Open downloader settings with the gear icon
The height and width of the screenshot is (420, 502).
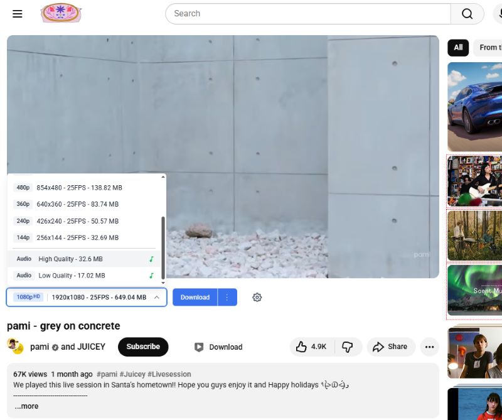[x=257, y=297]
